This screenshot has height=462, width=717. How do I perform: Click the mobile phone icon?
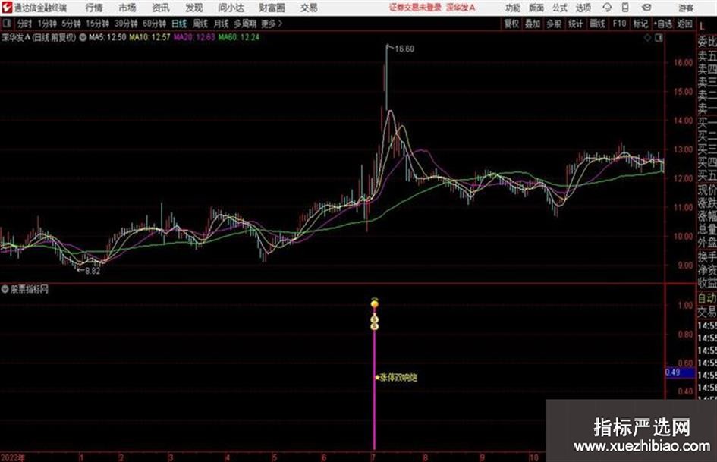click(x=625, y=8)
